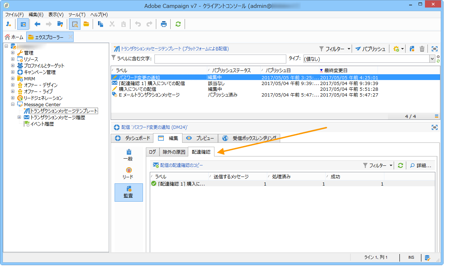Screen dimensions: 449x272
Task: Expand the MRM tree node
Action: click(x=13, y=79)
